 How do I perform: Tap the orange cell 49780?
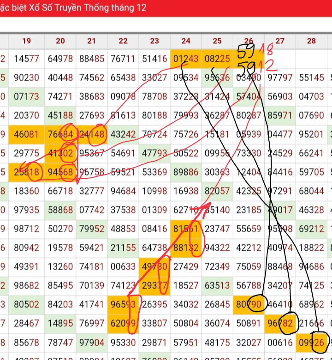154,266
